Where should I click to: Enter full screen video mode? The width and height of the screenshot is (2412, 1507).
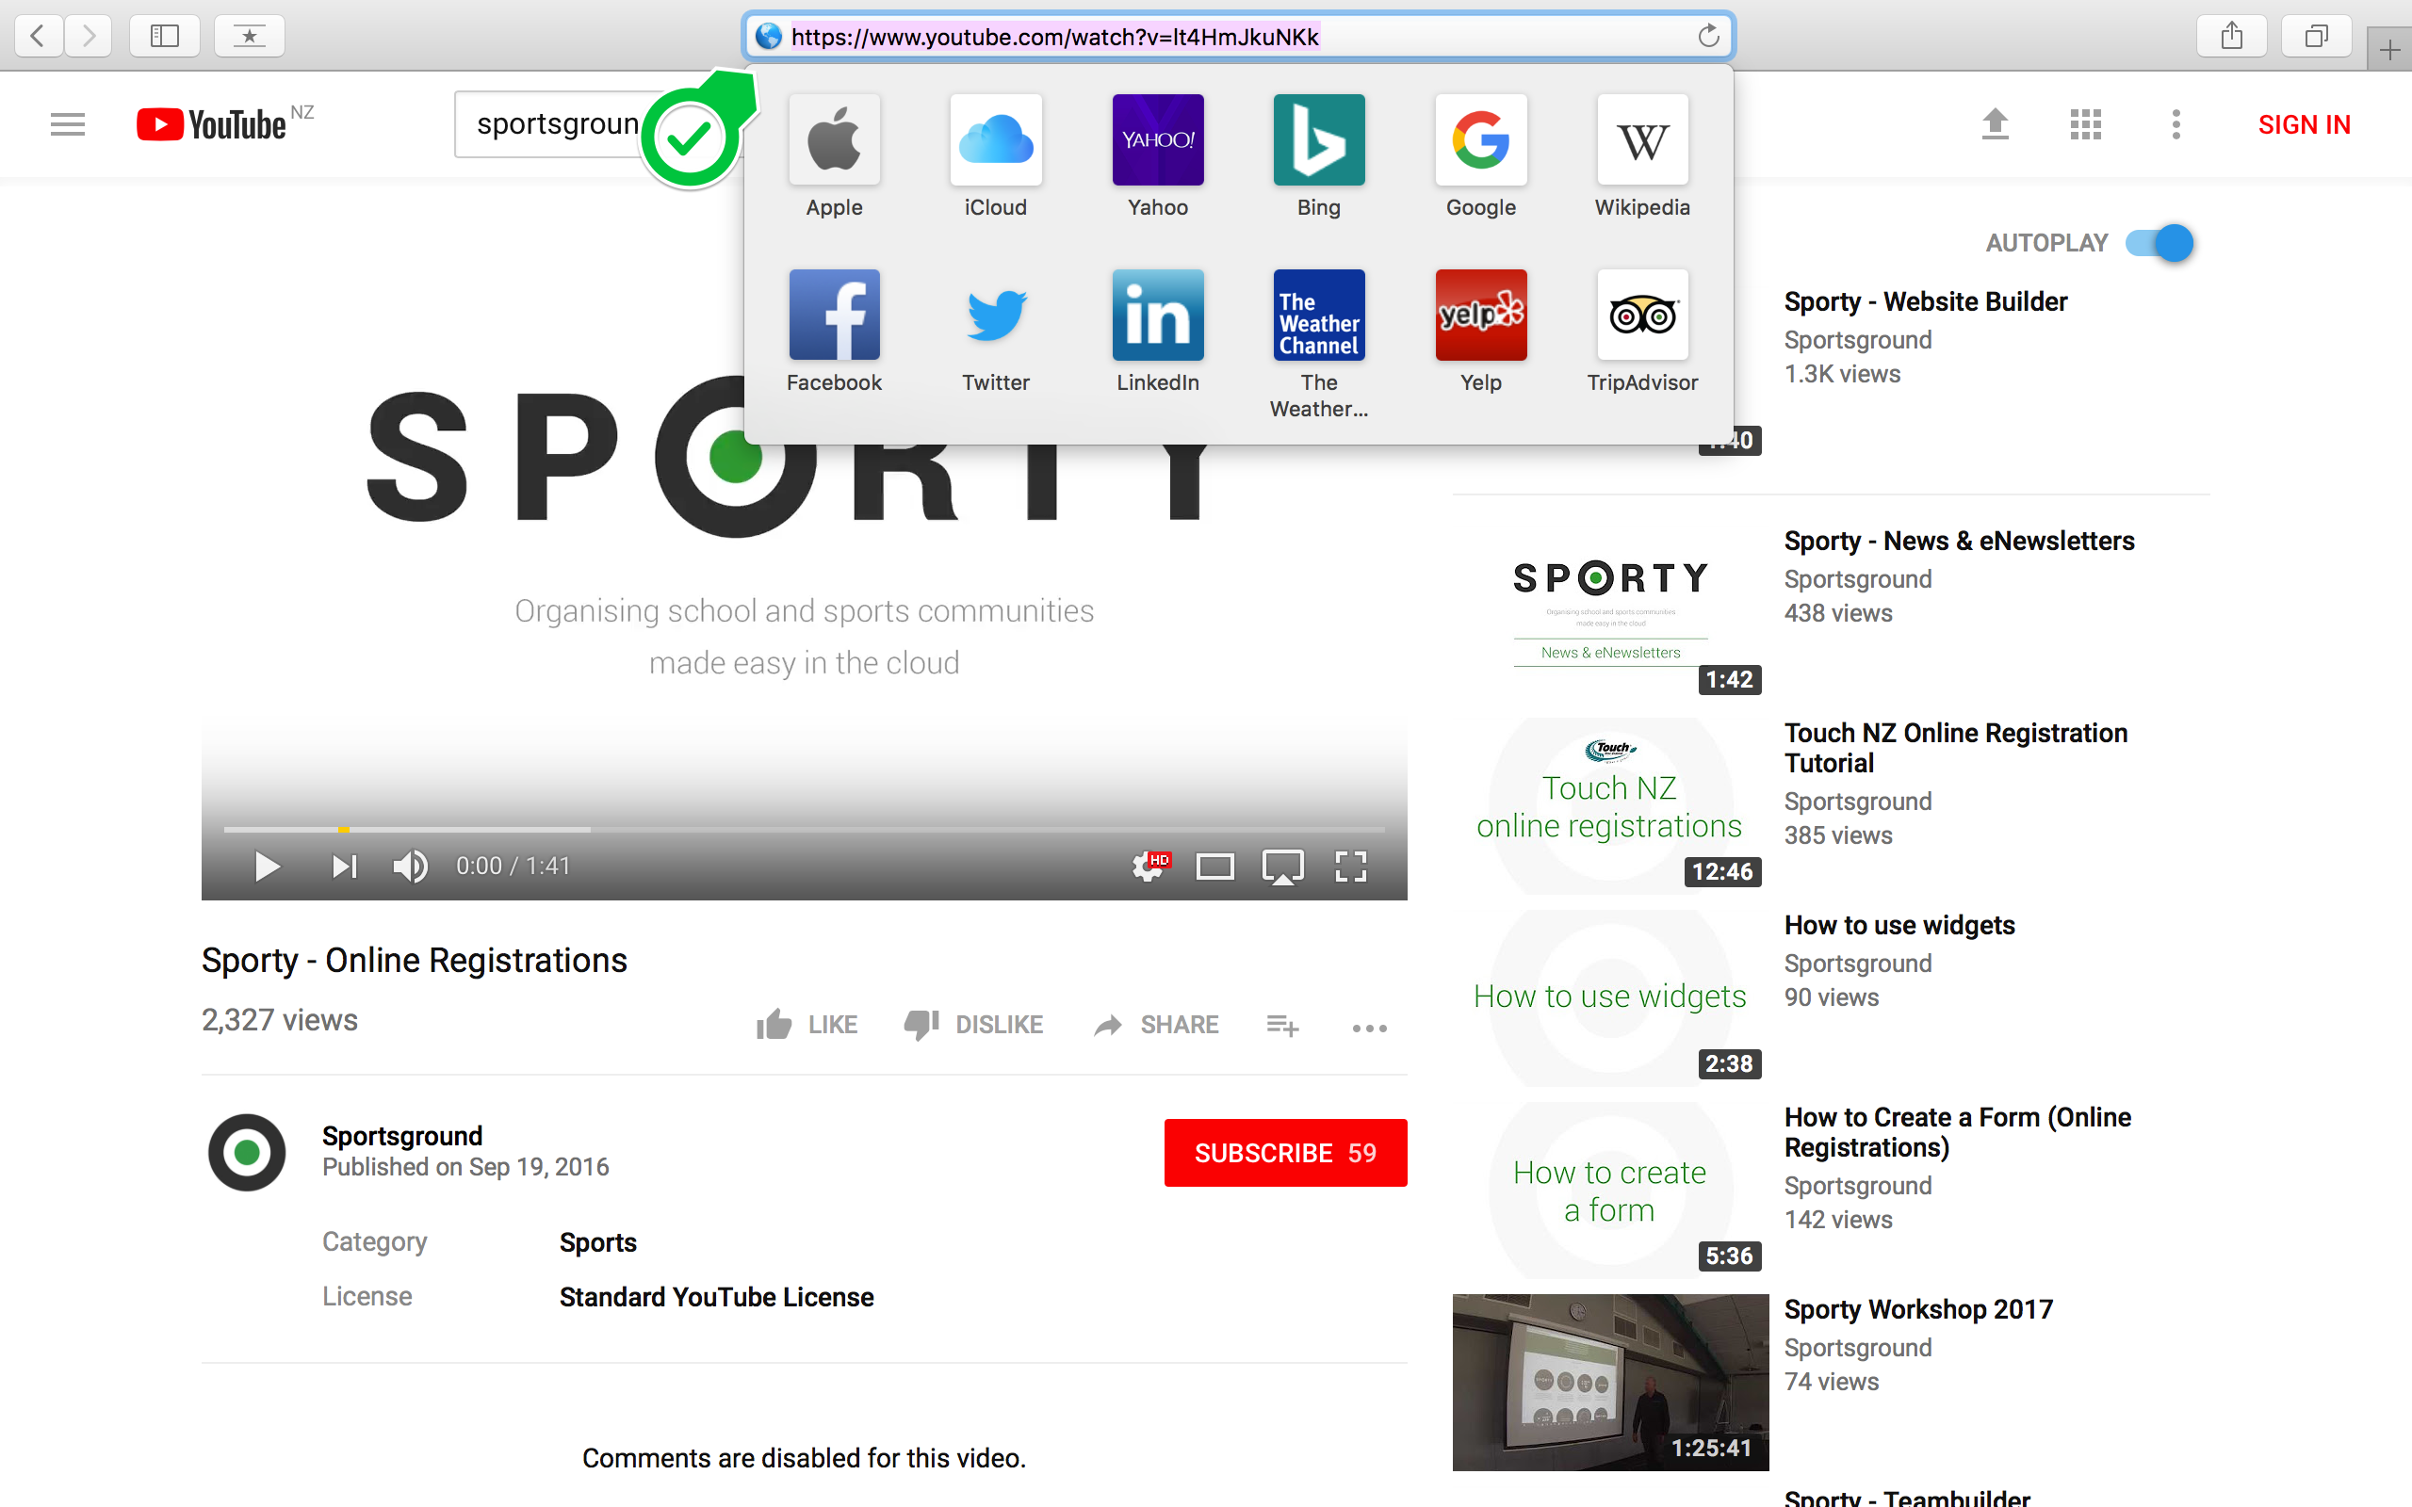tap(1350, 867)
